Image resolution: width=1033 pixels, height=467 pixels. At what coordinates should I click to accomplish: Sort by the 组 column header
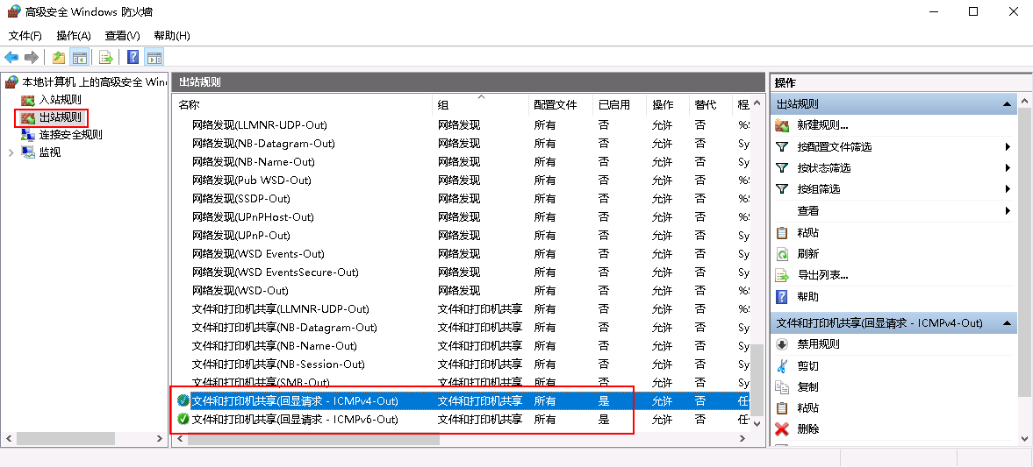pyautogui.click(x=480, y=104)
